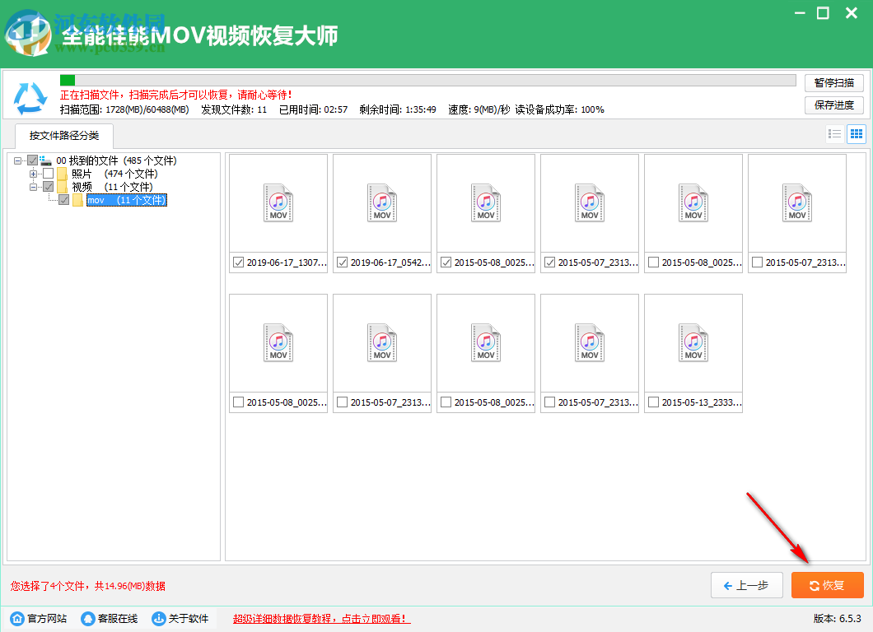This screenshot has height=632, width=873.
Task: Click the mov folder icon in the tree
Action: [77, 200]
